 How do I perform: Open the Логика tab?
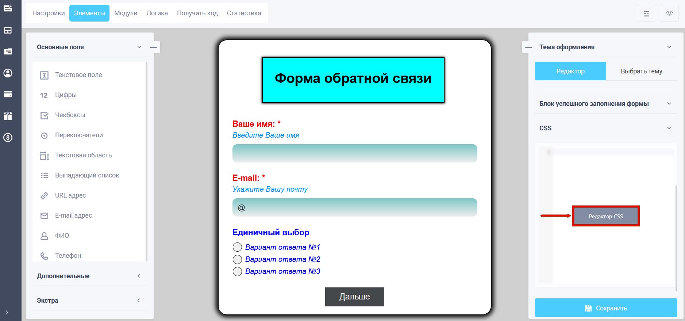tap(157, 13)
